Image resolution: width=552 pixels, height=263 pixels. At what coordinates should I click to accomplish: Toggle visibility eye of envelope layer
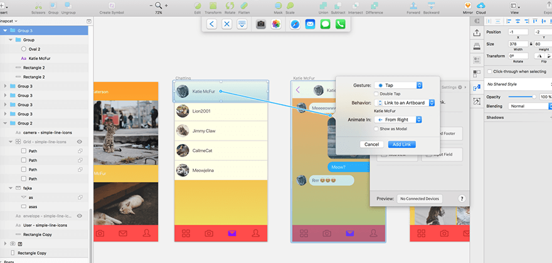[x=80, y=216]
